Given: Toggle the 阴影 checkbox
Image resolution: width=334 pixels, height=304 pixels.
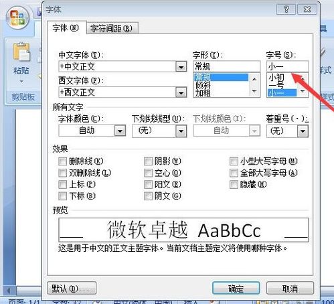Looking at the screenshot, I should [x=148, y=161].
